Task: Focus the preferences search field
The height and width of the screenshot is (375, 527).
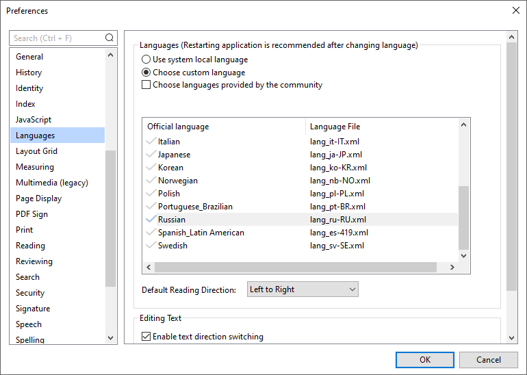Action: [57, 38]
